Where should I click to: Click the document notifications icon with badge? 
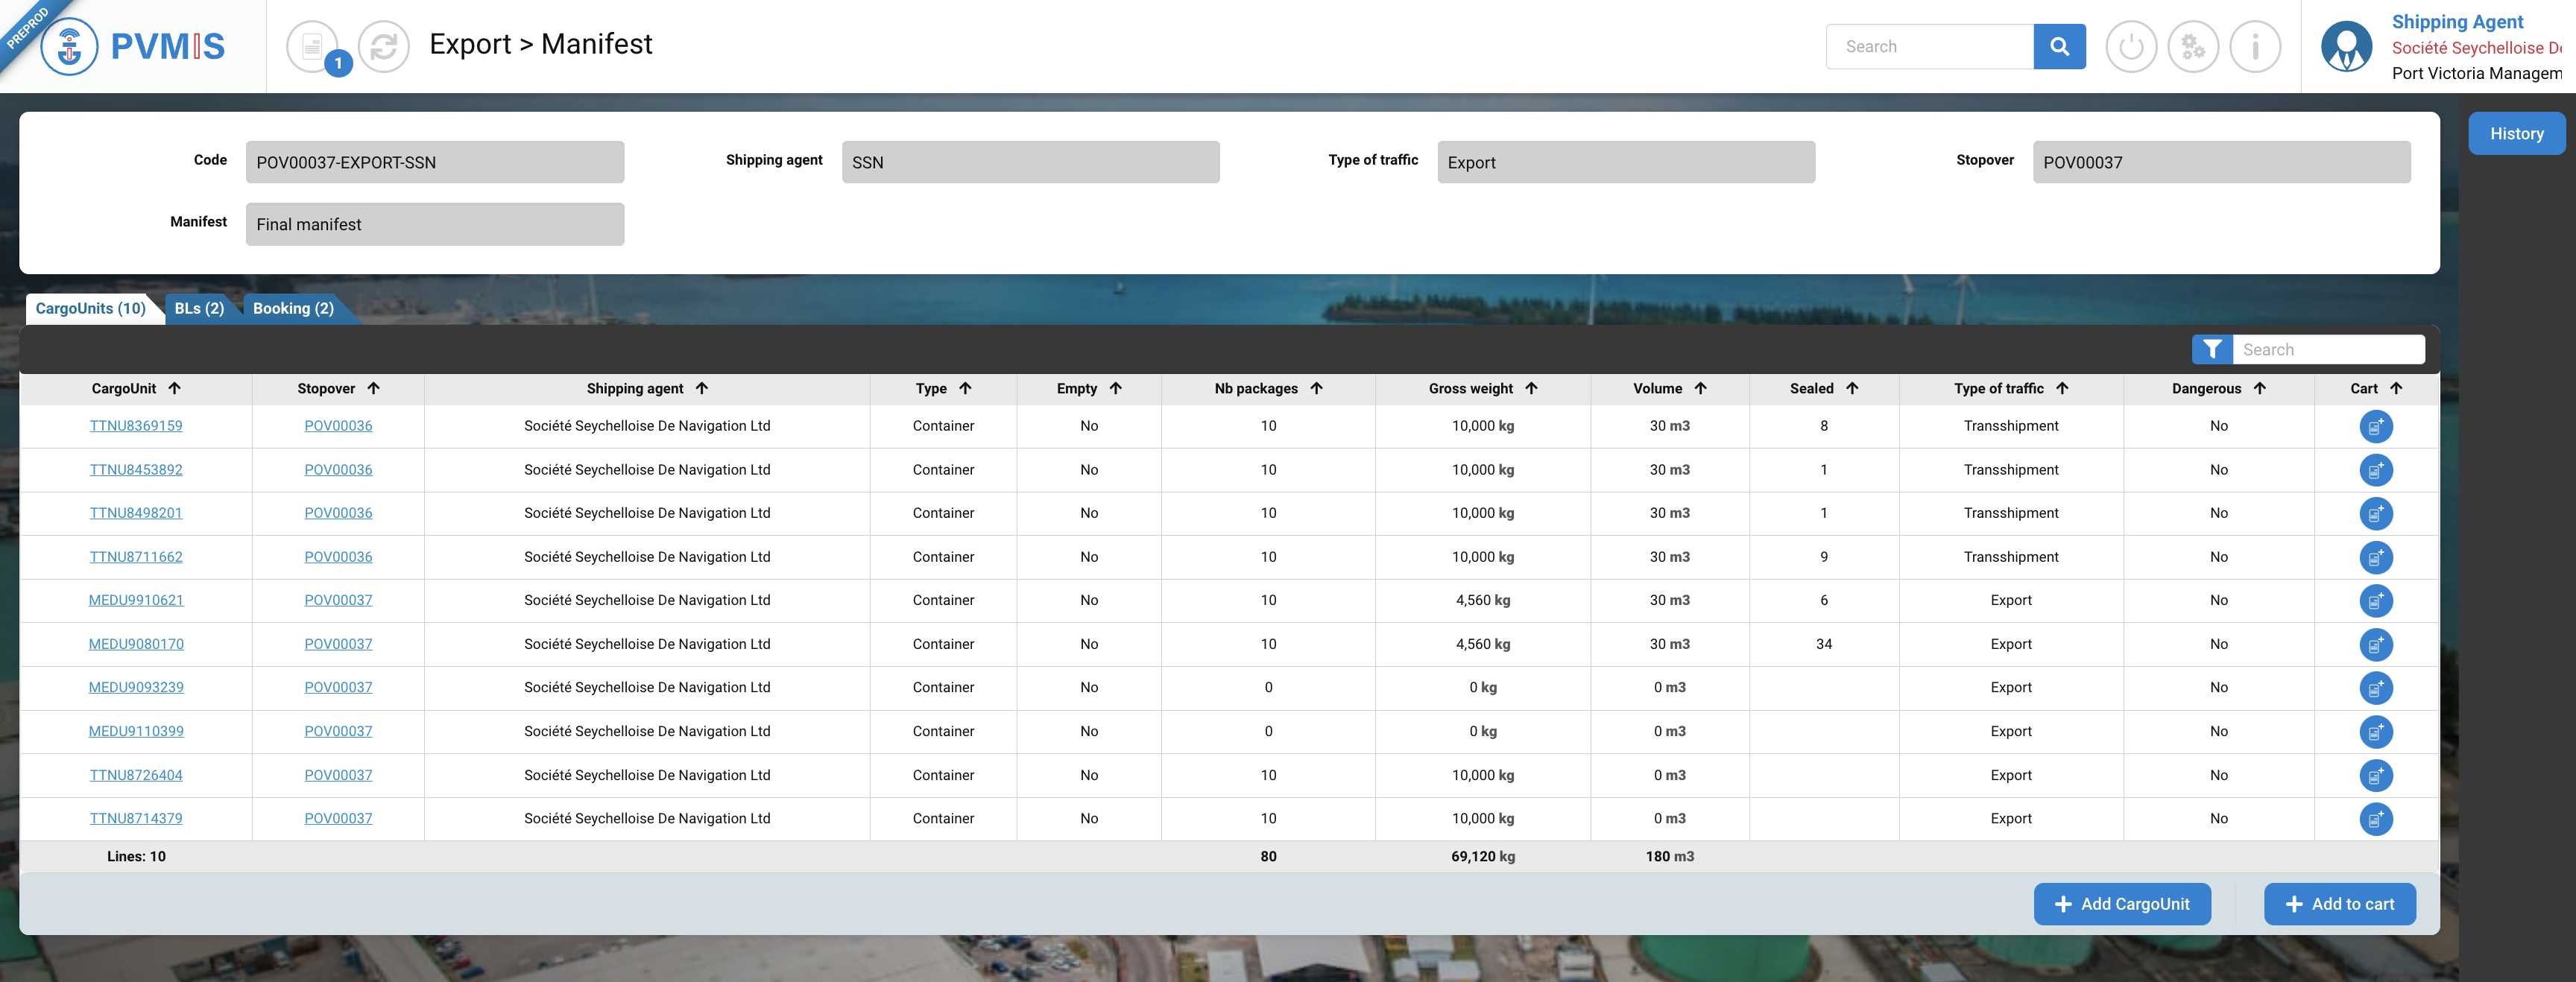click(x=314, y=46)
